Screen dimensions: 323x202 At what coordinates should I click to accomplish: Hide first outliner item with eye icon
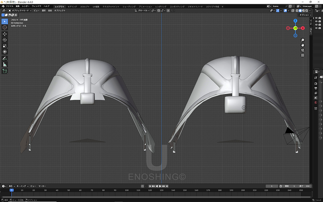[317, 18]
